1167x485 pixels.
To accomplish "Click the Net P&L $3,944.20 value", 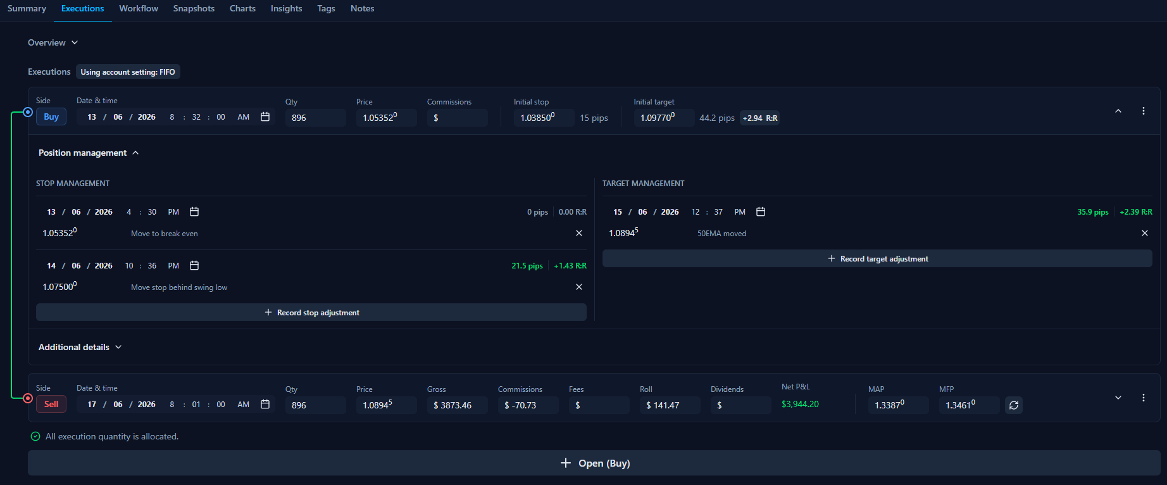I will click(x=800, y=404).
